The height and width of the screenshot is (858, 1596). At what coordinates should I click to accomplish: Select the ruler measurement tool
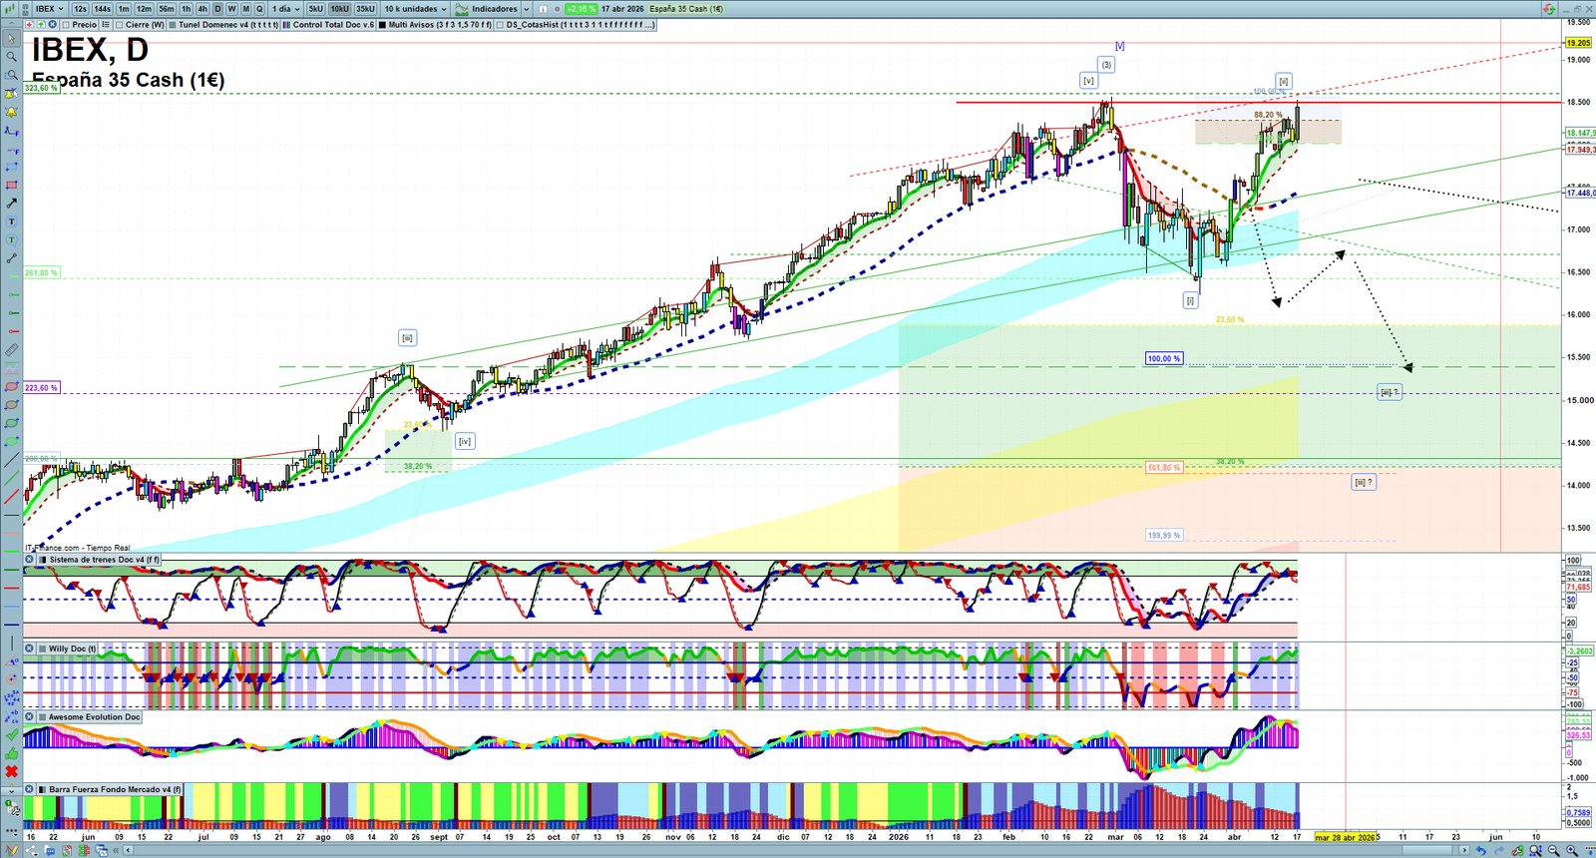[11, 350]
